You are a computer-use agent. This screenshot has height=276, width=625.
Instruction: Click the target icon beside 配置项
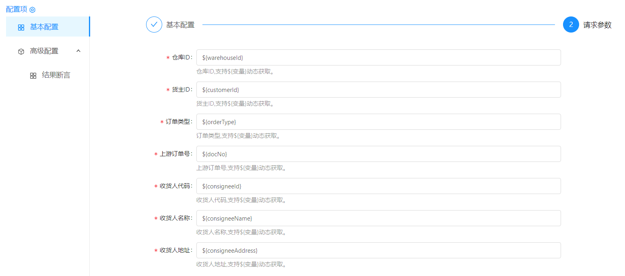33,10
